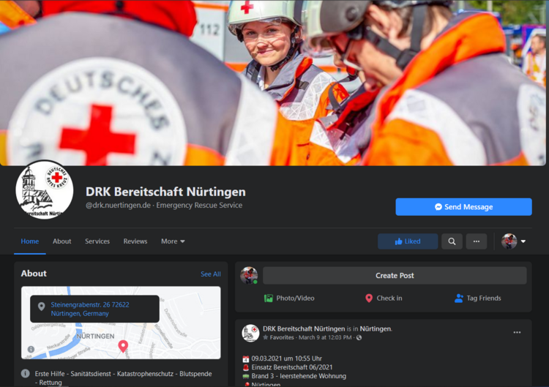549x387 pixels.
Task: Click text 'Brand 3 - leerstehende Wohnung'
Action: 299,376
